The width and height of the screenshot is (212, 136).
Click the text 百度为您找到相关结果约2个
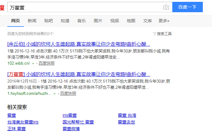(31, 34)
